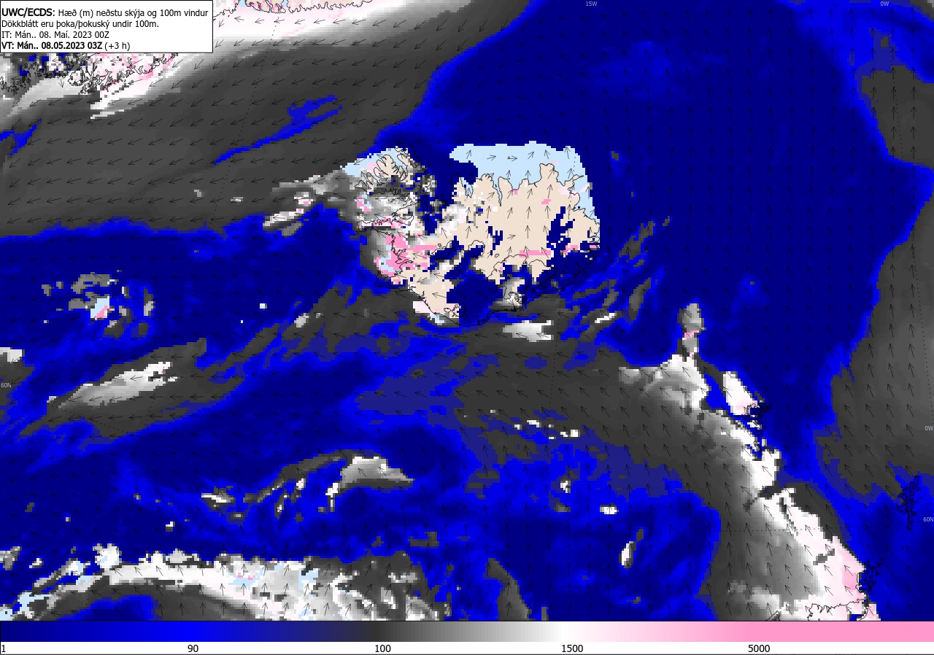
Task: Click the "100" label on the colour scale
Action: [382, 648]
